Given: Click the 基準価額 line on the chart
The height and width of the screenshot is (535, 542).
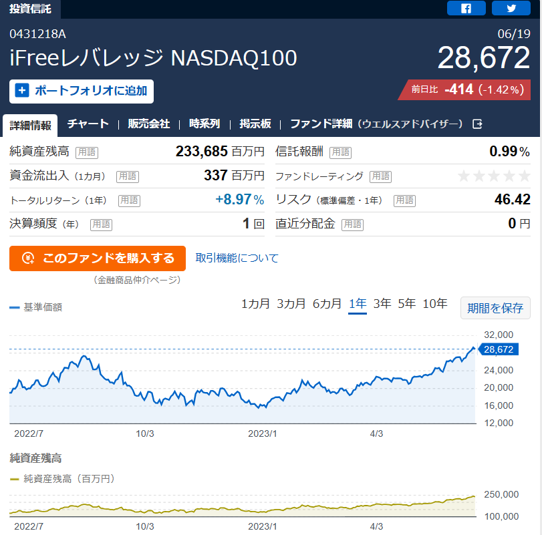Looking at the screenshot, I should (242, 394).
